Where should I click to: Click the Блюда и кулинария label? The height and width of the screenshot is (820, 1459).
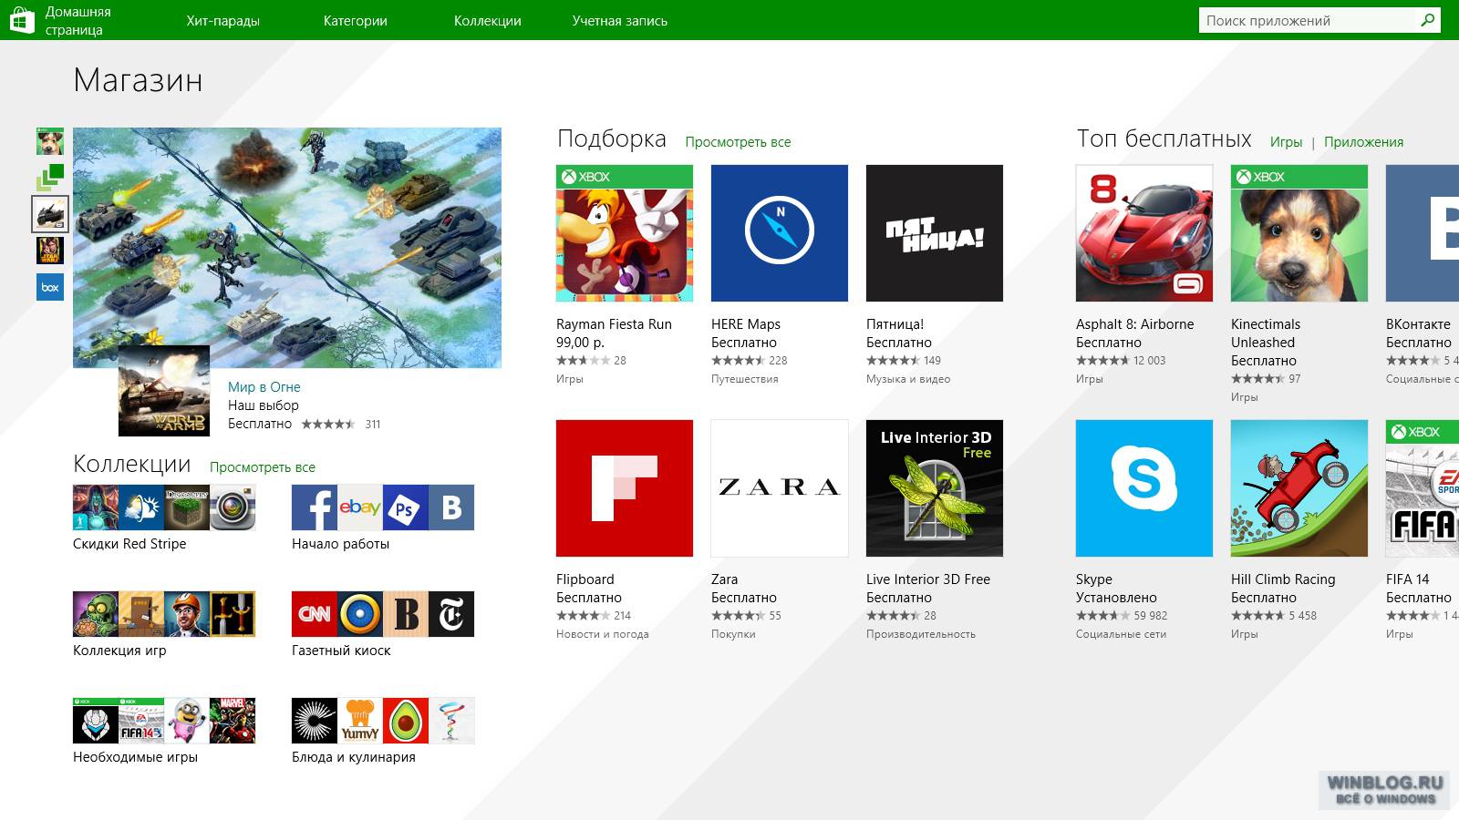pos(354,757)
